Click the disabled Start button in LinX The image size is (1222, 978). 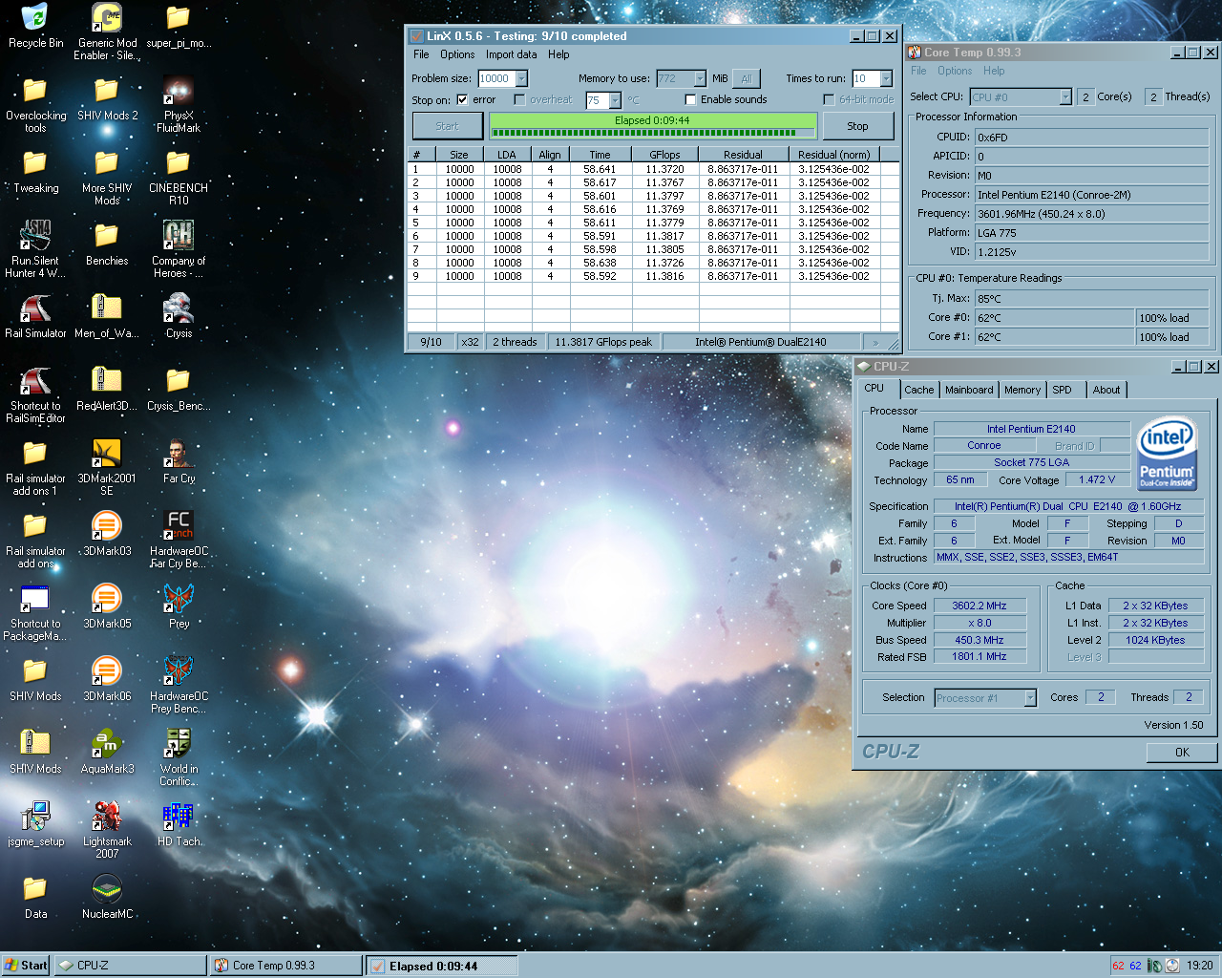pos(447,126)
